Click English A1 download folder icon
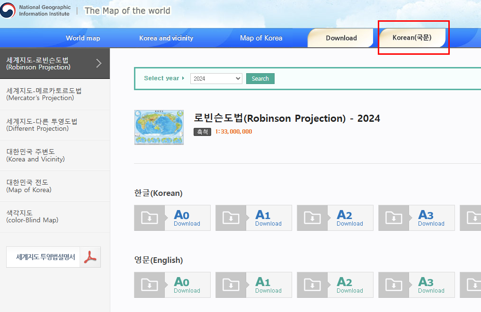The image size is (481, 312). (x=231, y=285)
